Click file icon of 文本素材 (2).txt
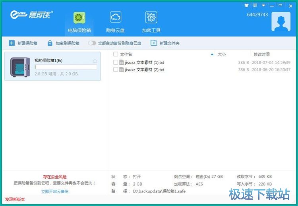 [x=122, y=69]
